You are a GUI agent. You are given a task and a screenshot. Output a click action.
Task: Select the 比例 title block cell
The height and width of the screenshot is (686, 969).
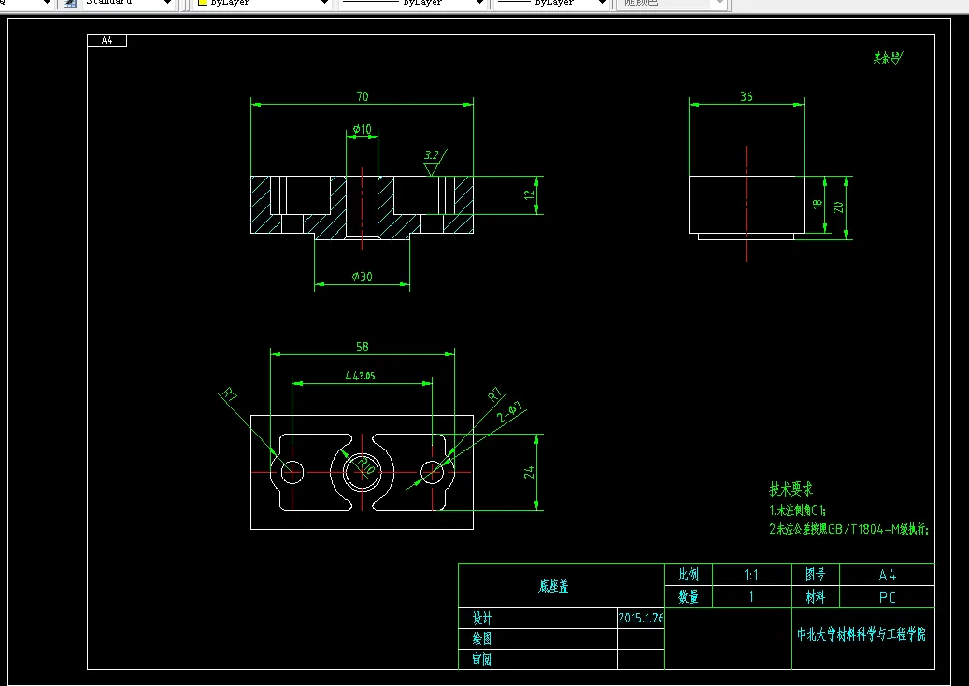[689, 575]
